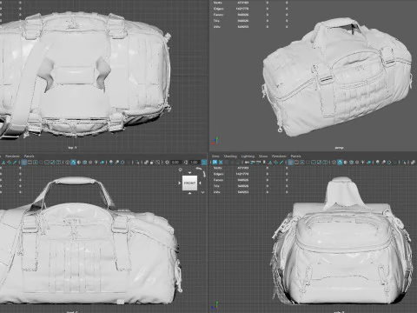The width and height of the screenshot is (417, 313).
Task: Click Field Chart icon in side view toolbar
Action: coord(314,163)
